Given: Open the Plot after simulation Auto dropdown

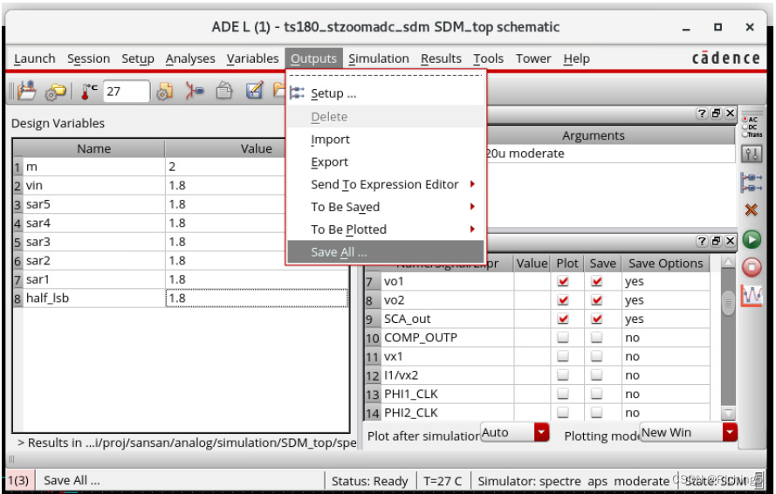Looking at the screenshot, I should pos(541,433).
